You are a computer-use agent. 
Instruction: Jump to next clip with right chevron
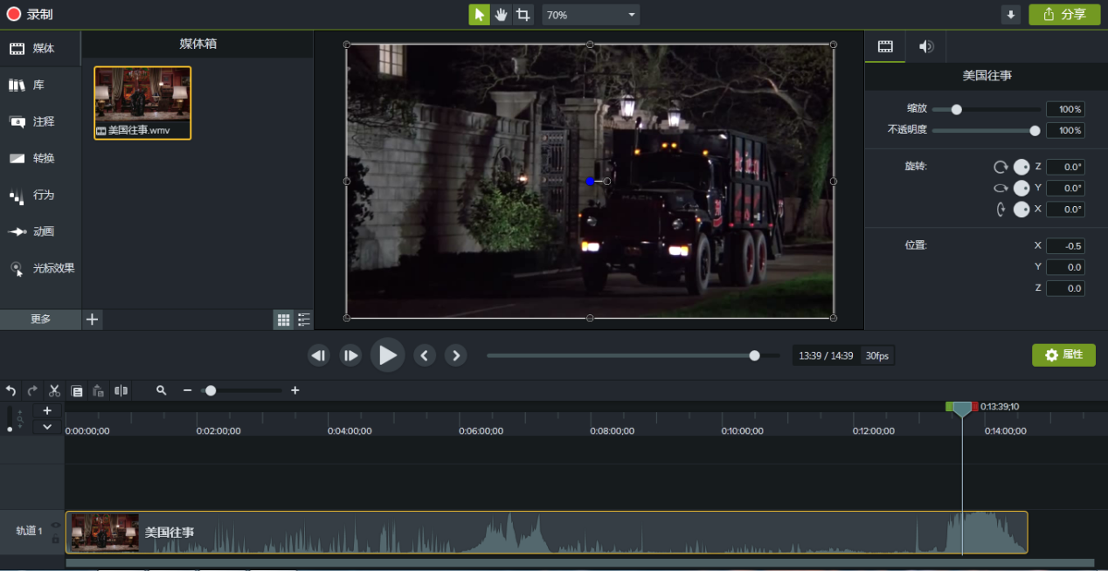455,355
